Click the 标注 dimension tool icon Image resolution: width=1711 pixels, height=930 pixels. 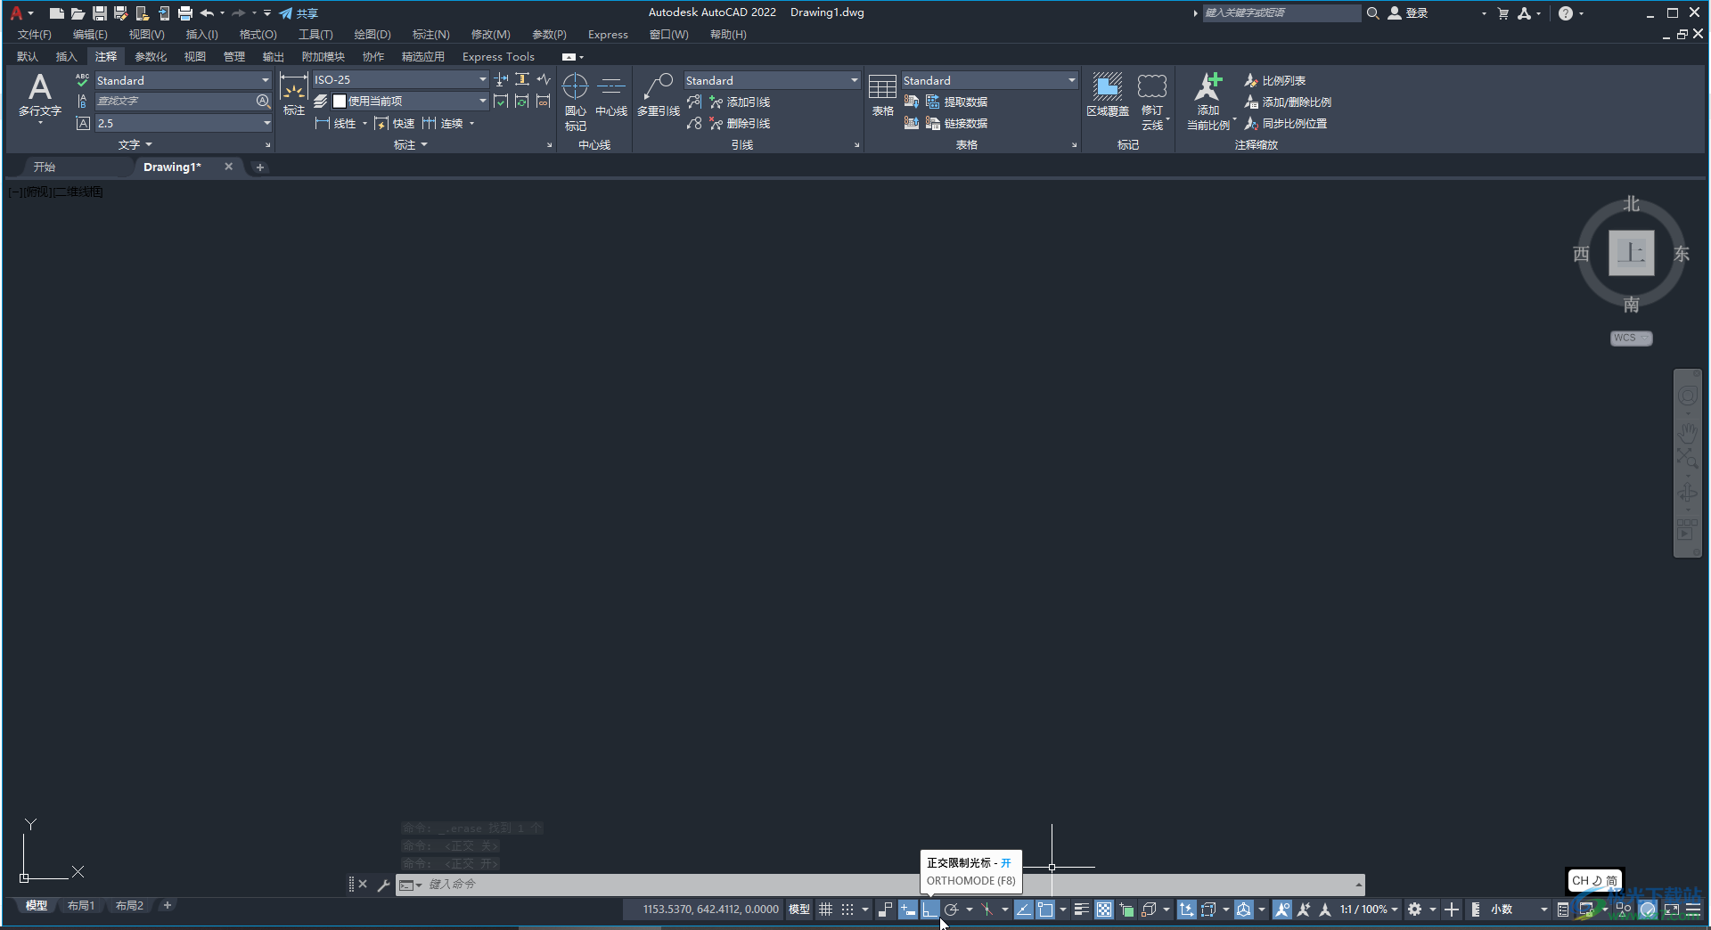[x=293, y=95]
